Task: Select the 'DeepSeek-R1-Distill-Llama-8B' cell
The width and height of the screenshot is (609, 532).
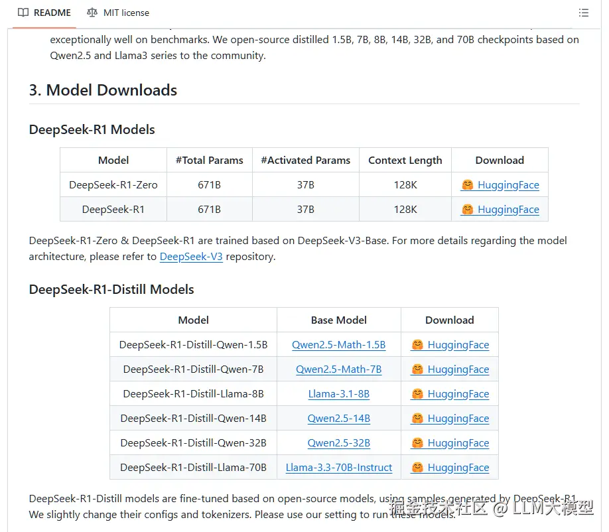Action: (194, 394)
